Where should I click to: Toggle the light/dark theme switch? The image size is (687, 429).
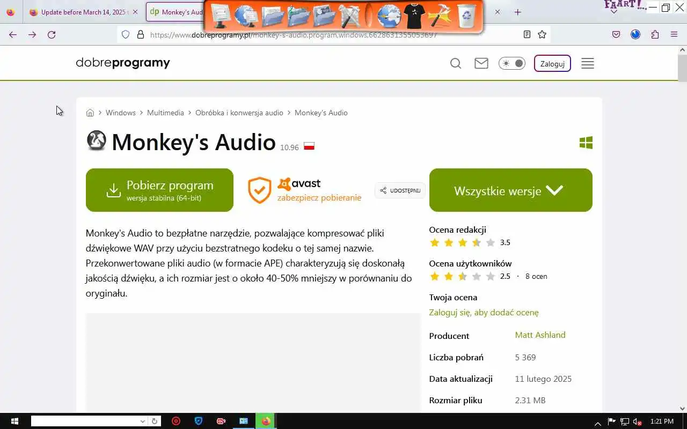[512, 63]
